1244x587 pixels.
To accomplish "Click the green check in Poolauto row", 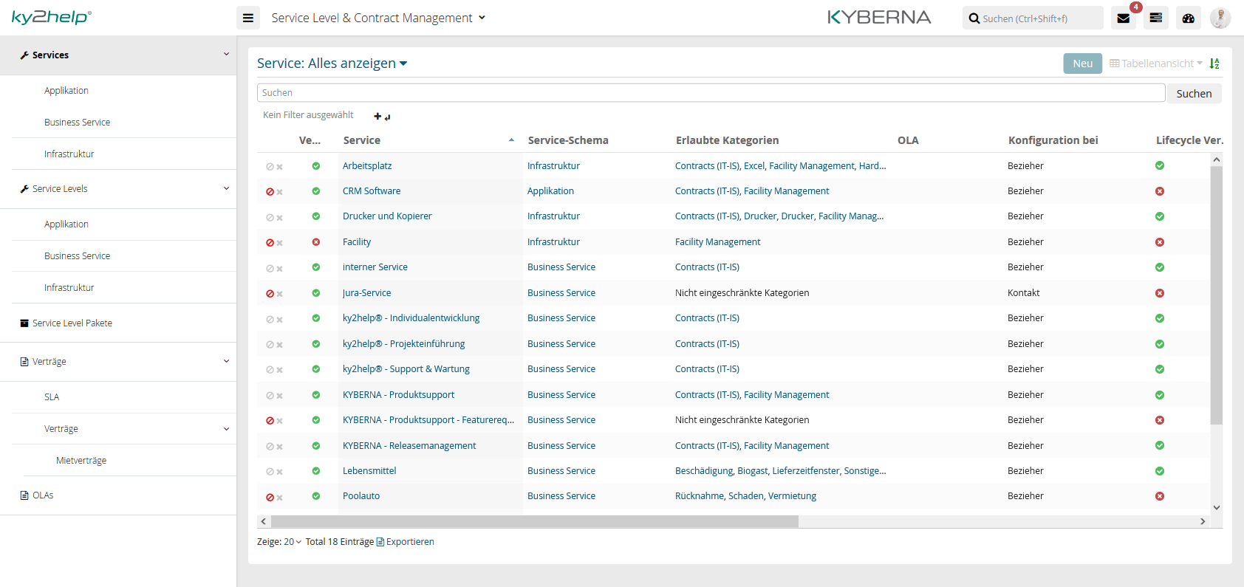I will point(316,496).
